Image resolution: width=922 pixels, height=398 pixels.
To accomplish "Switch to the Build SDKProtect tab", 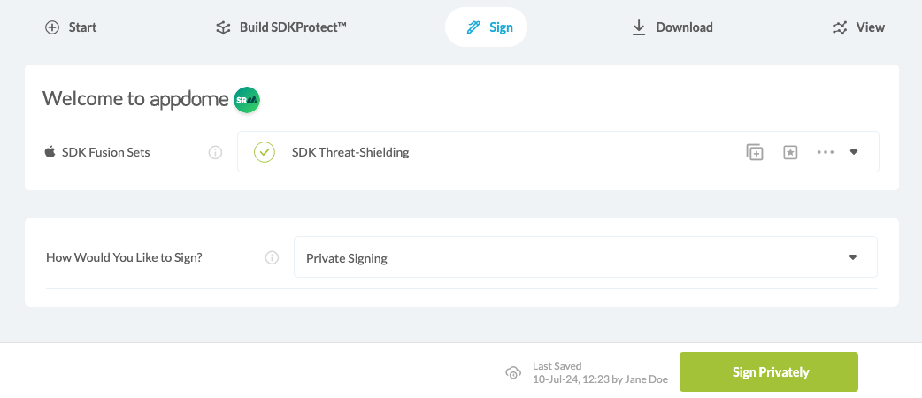I will [x=281, y=27].
